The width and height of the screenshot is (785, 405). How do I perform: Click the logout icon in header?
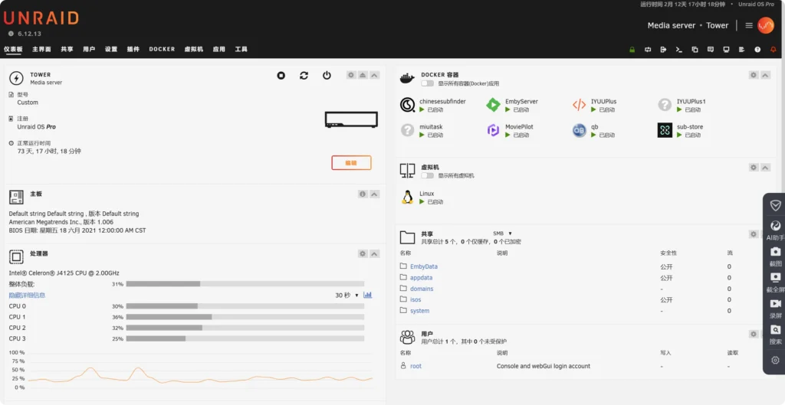tap(663, 50)
